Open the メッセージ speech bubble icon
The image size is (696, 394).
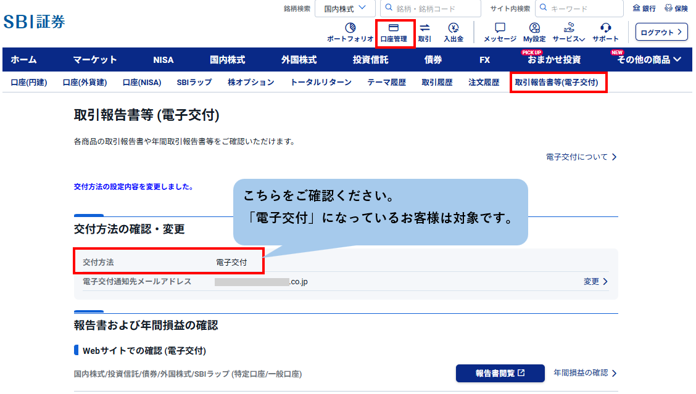[500, 28]
